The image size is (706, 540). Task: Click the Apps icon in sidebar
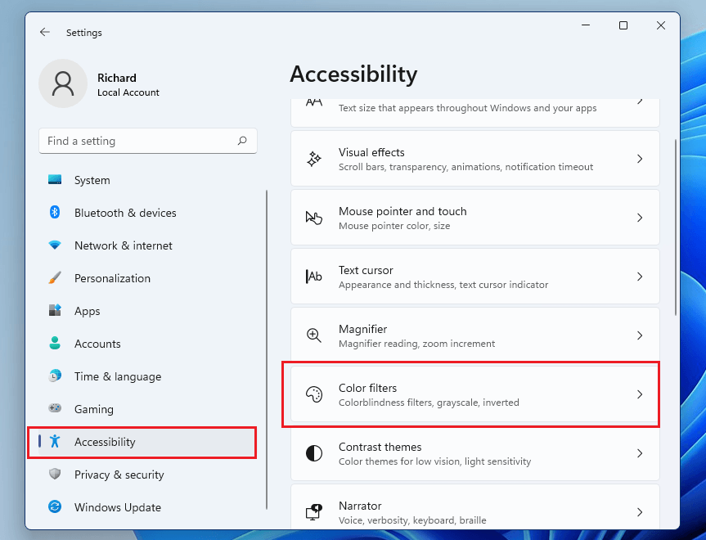55,310
